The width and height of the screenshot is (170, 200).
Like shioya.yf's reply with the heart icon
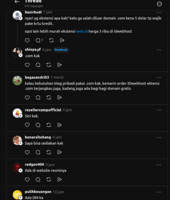(x=27, y=65)
